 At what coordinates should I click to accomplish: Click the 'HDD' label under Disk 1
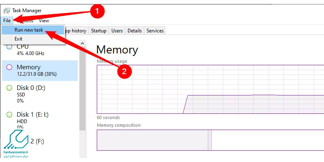(22, 121)
